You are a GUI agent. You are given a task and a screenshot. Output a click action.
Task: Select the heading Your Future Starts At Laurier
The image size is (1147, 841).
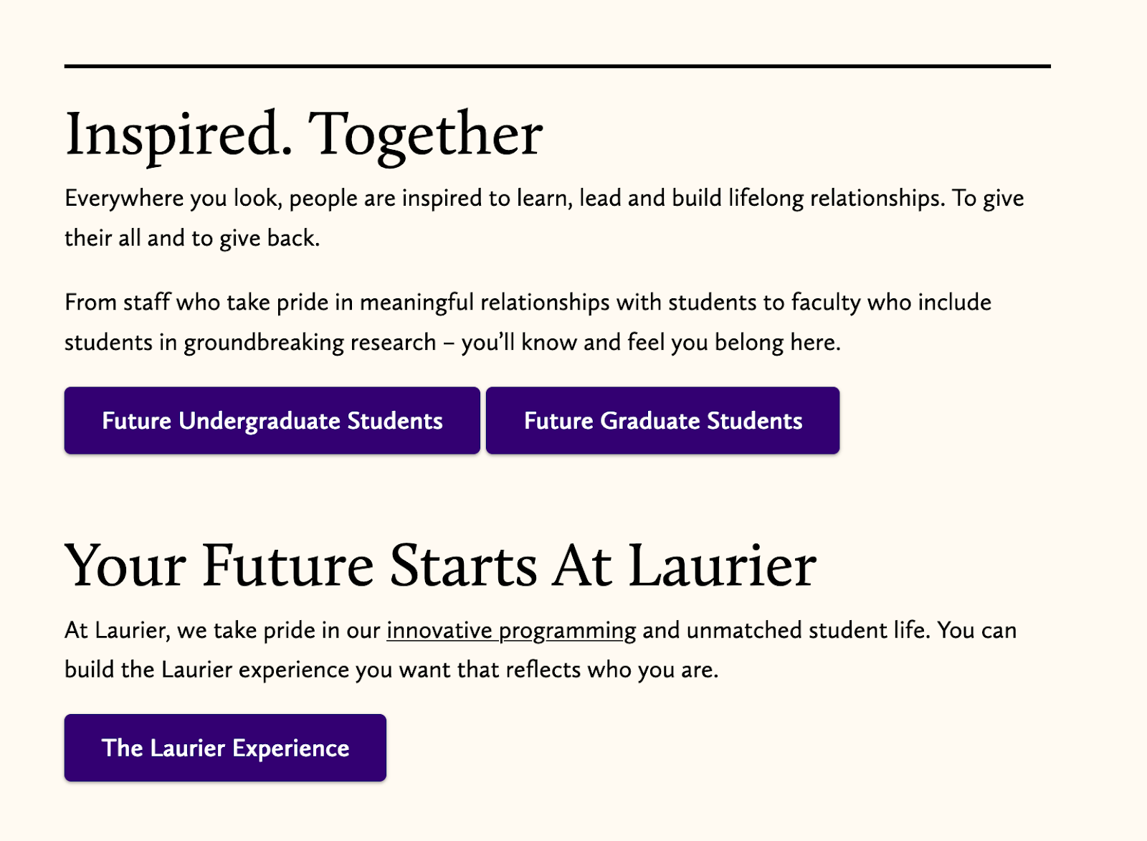tap(440, 566)
